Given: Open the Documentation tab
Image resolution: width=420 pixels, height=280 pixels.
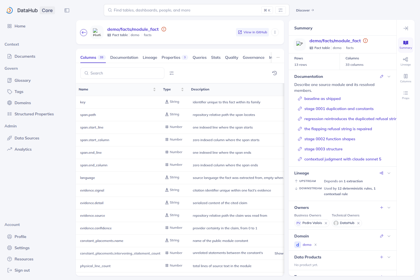Looking at the screenshot, I should tap(124, 57).
